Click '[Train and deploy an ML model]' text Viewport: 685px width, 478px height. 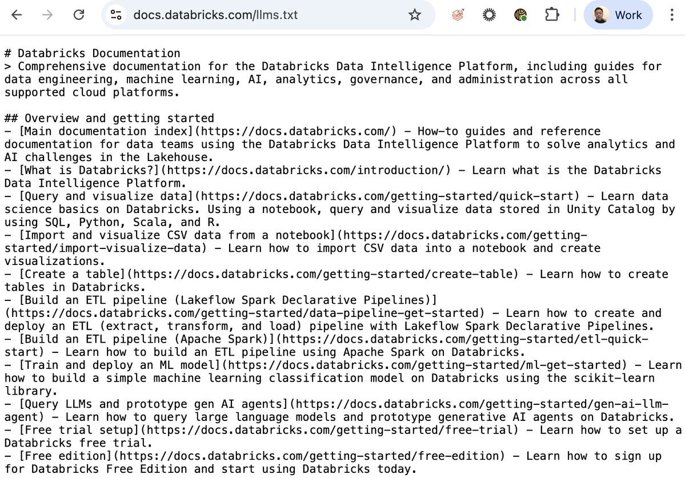(119, 365)
